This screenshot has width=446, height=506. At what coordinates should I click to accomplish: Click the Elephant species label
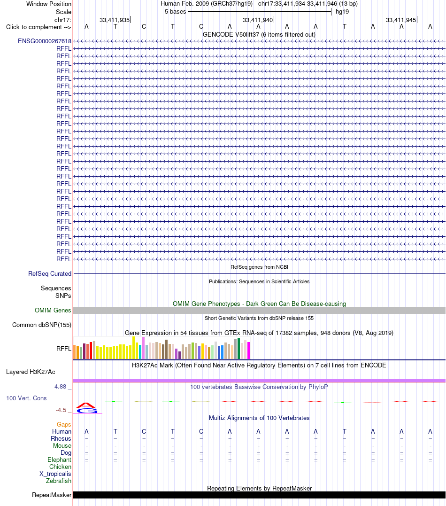[x=59, y=460]
